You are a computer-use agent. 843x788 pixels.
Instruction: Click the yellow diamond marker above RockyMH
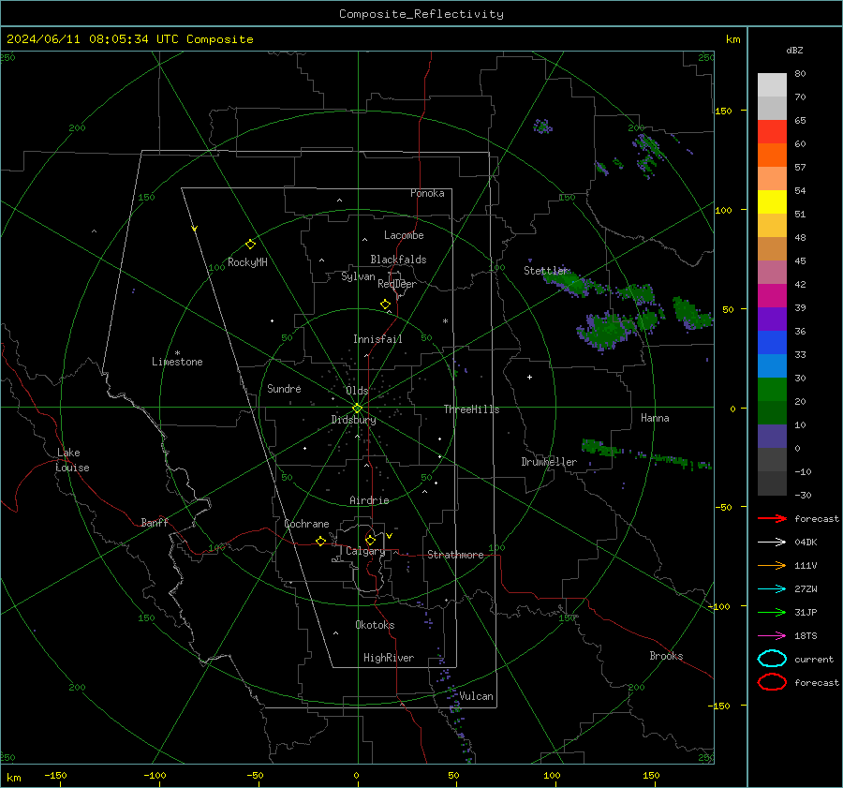[x=250, y=245]
